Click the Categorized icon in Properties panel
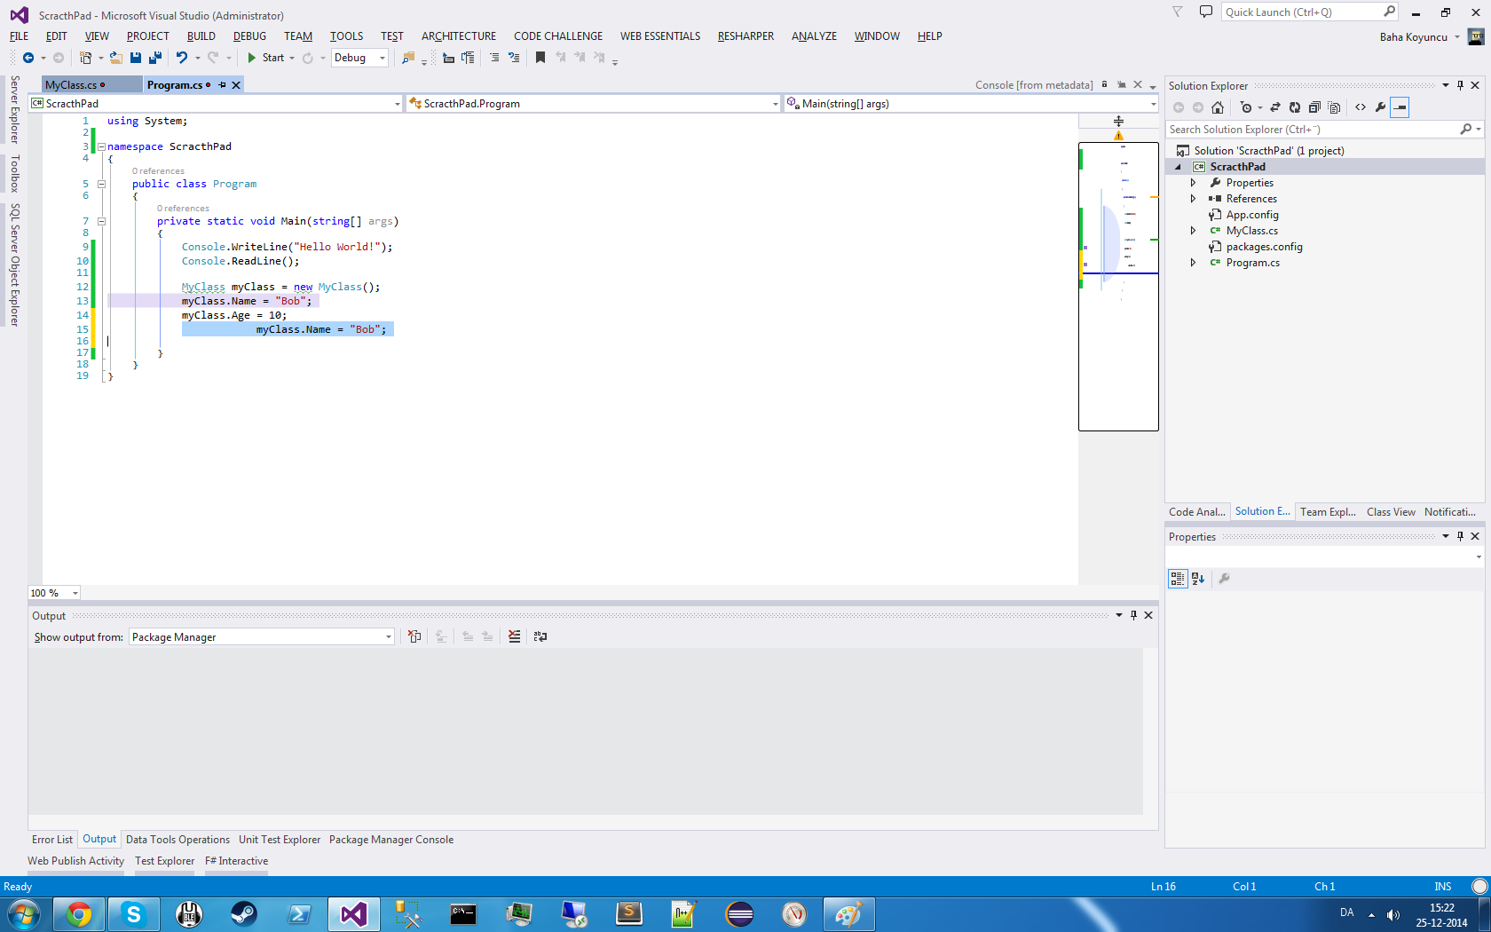 [x=1178, y=579]
